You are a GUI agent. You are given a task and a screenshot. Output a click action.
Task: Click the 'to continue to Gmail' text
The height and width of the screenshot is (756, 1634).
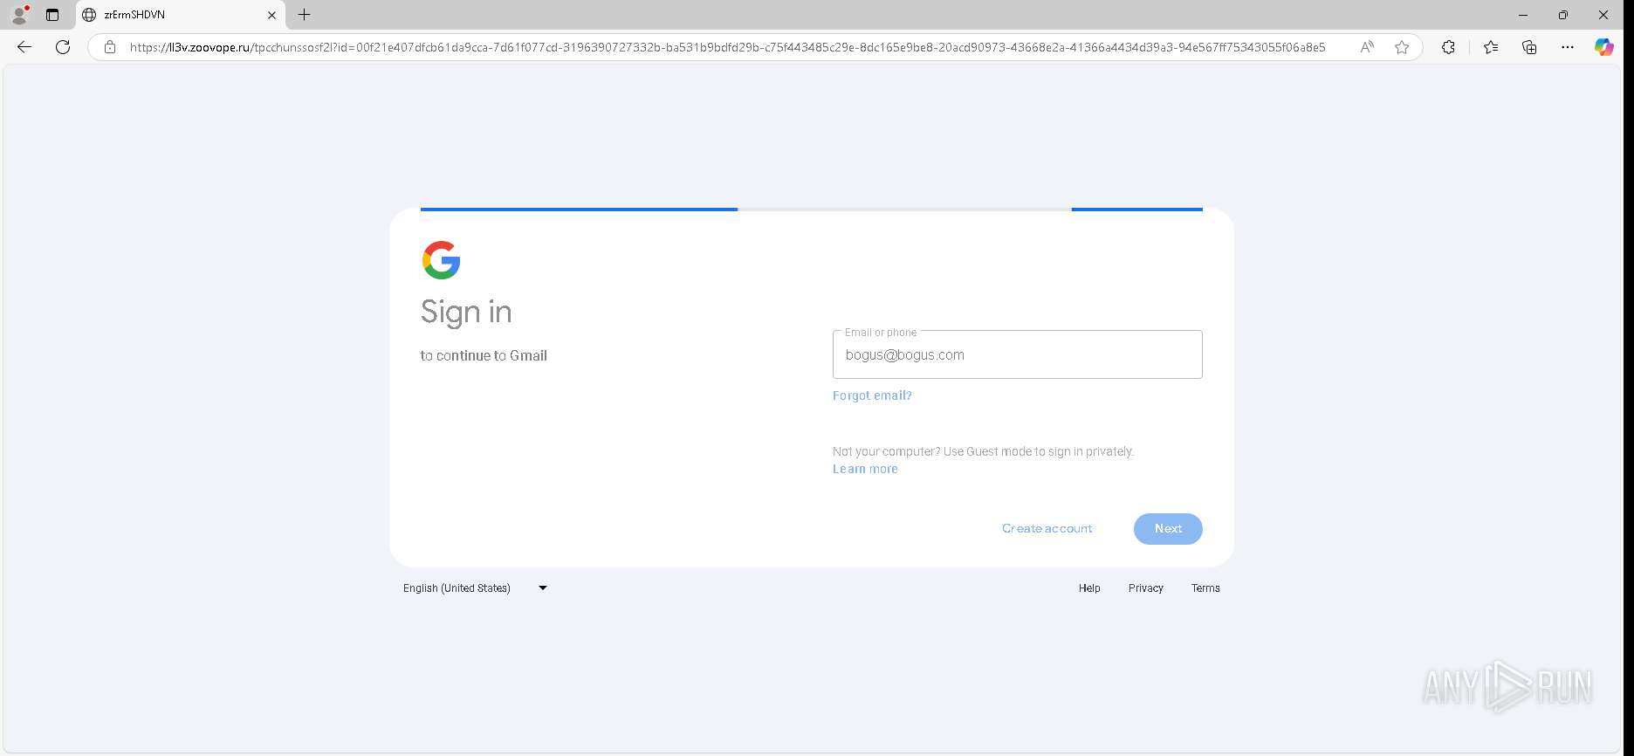[x=484, y=355]
